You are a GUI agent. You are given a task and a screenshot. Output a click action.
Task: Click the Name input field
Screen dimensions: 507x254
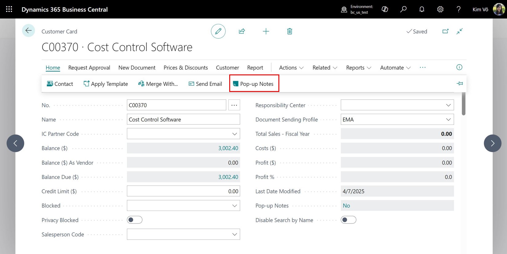[x=183, y=119]
